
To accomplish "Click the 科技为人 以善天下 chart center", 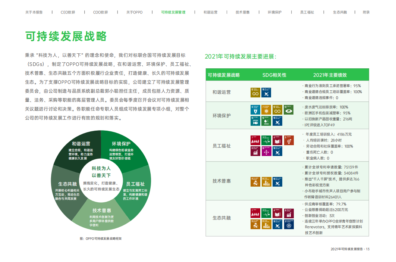I will [x=101, y=180].
